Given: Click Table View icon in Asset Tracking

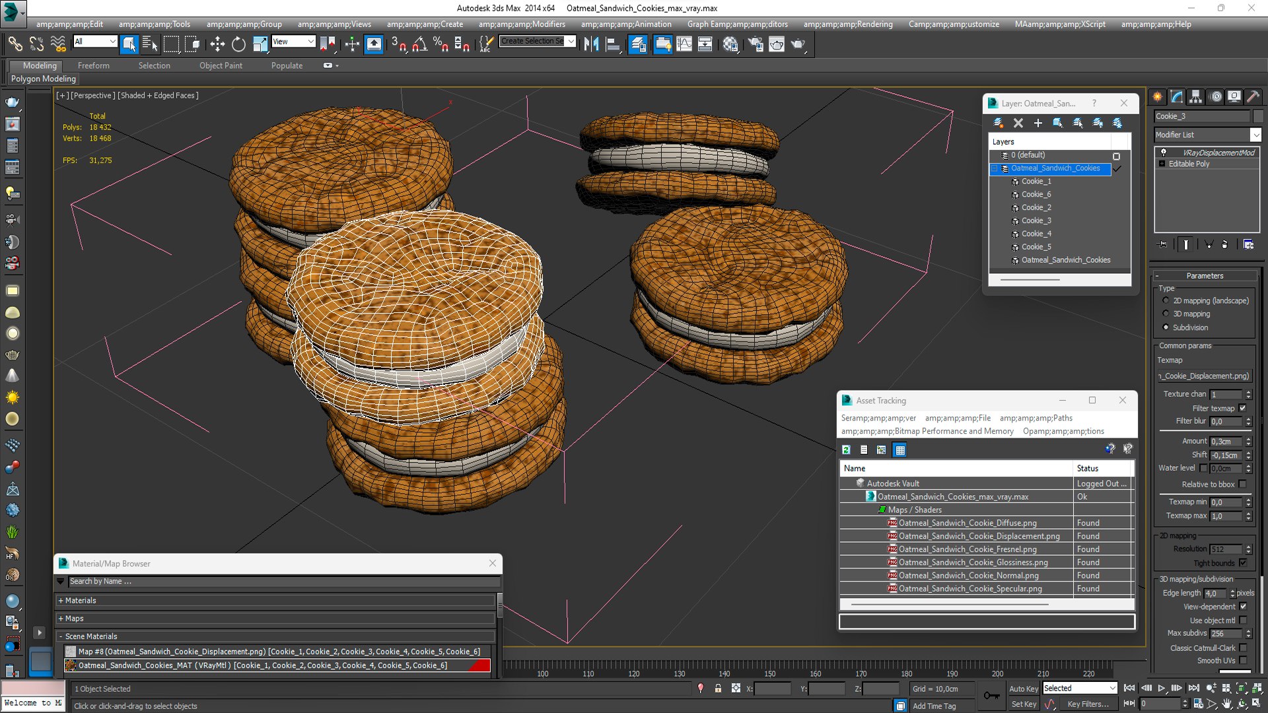Looking at the screenshot, I should click(899, 450).
